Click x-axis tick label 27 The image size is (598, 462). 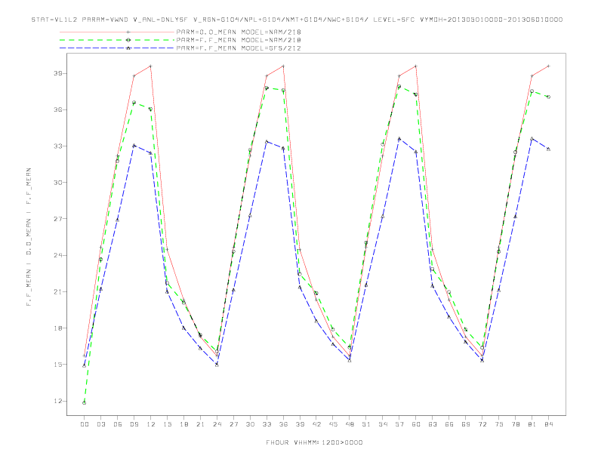(x=234, y=424)
